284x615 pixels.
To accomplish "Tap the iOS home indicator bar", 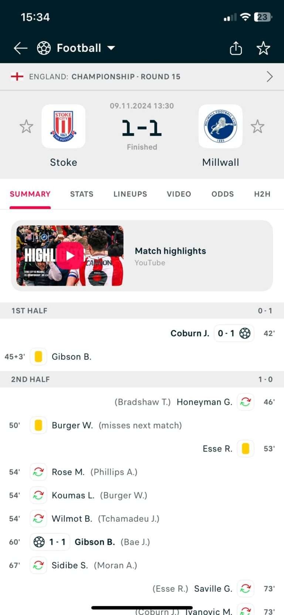I will (x=142, y=608).
